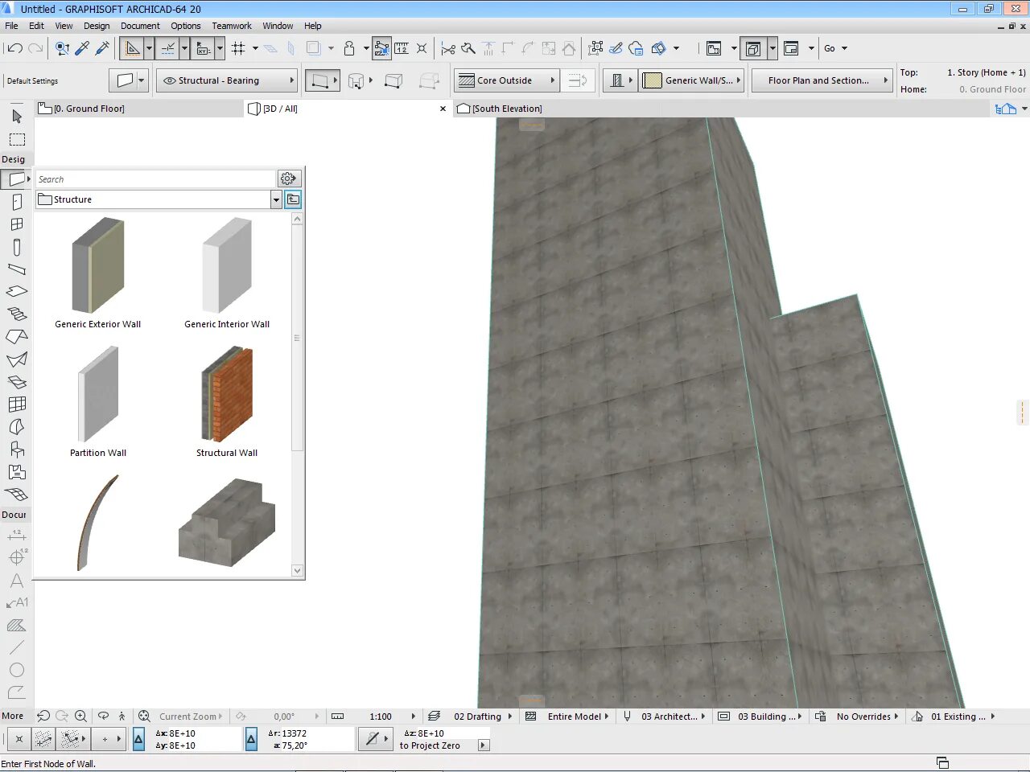Viewport: 1030px width, 772px height.
Task: Open the Help menu
Action: pyautogui.click(x=313, y=26)
